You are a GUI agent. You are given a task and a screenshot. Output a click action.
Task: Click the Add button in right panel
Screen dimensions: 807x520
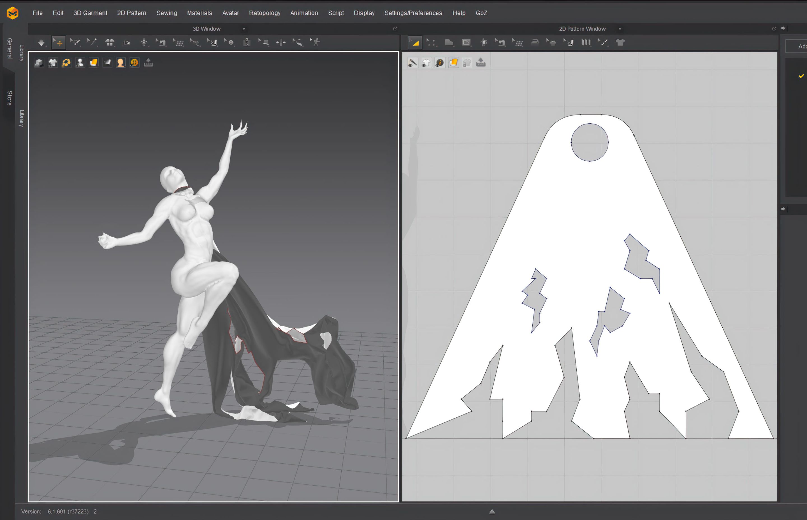[x=797, y=46]
